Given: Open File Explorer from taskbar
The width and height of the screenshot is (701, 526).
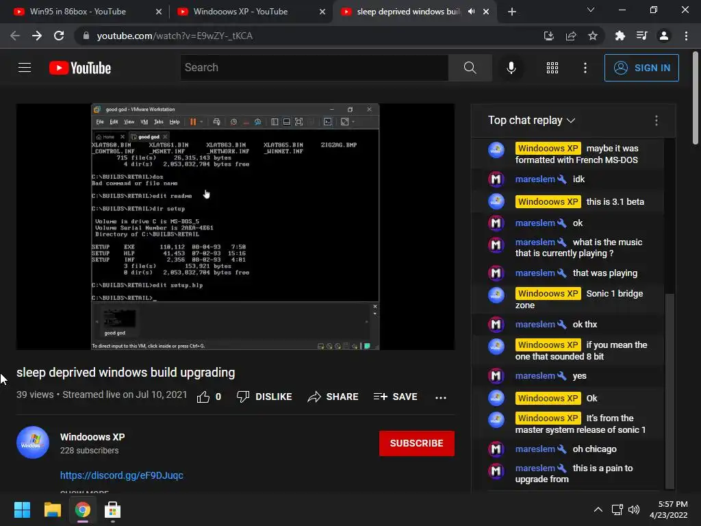Looking at the screenshot, I should coord(52,510).
